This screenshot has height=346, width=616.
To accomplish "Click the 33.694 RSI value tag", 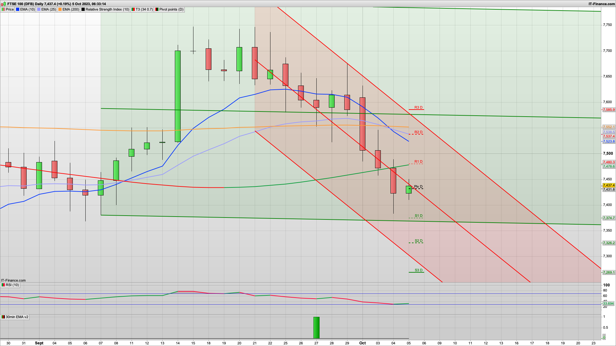I will (608, 303).
